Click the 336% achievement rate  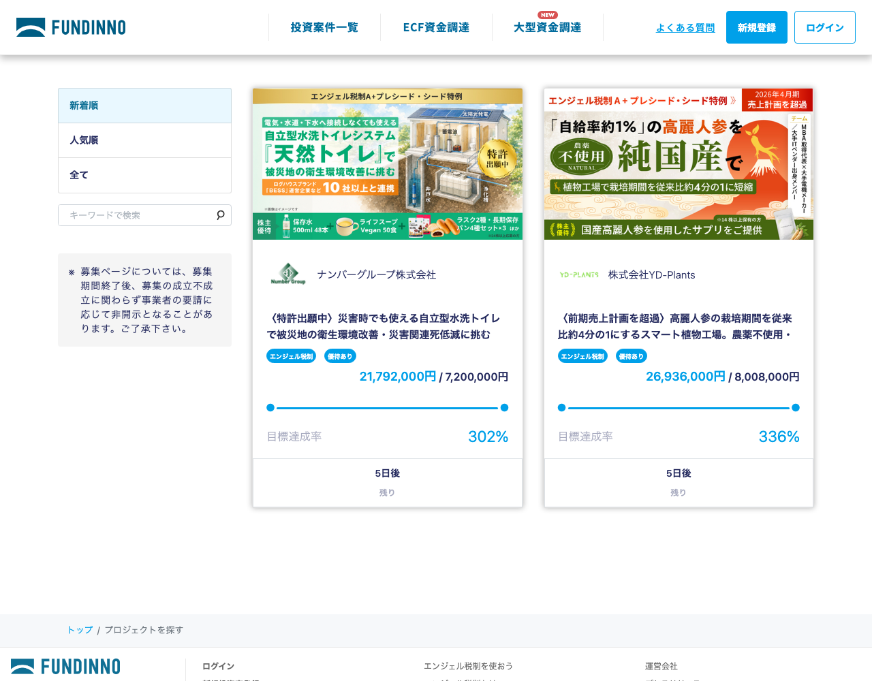coord(779,437)
